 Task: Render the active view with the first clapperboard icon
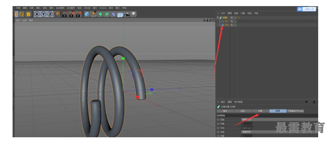coord(65,14)
